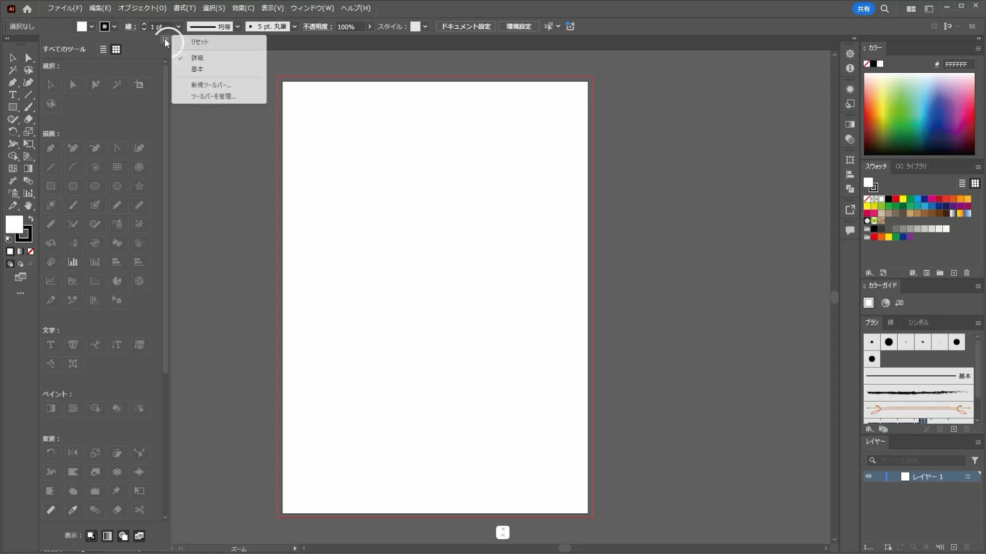Toggle visibility of レイヤー 1
The width and height of the screenshot is (986, 554).
click(x=869, y=477)
